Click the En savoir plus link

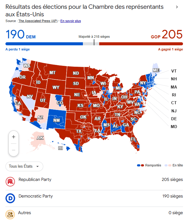point(70,21)
